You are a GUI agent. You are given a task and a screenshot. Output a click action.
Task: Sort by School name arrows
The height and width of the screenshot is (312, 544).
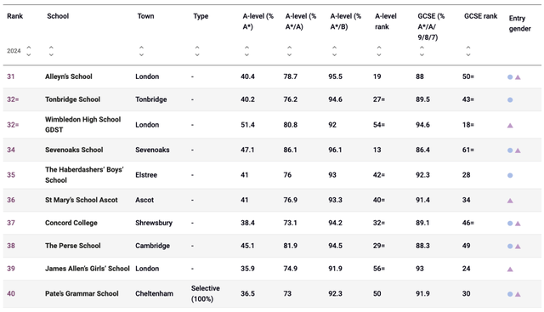tap(51, 51)
